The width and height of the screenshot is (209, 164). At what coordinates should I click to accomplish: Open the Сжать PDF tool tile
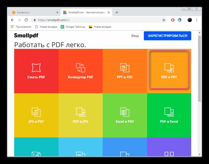pos(36,71)
